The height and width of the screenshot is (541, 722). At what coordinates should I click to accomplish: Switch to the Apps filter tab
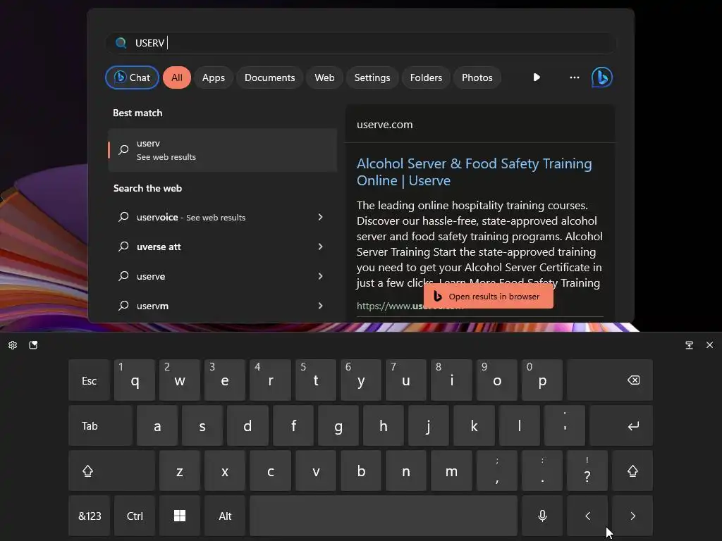213,77
